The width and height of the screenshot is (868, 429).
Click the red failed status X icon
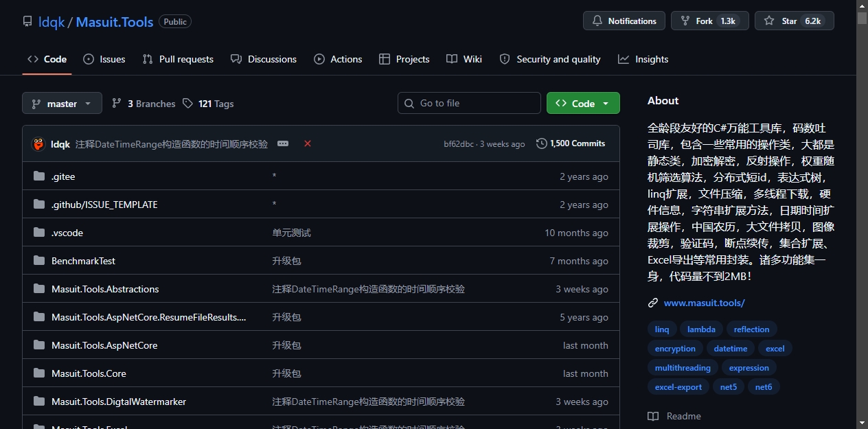(308, 143)
